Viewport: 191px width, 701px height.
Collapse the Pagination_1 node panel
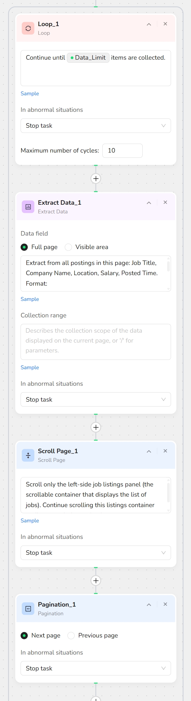coord(149,604)
